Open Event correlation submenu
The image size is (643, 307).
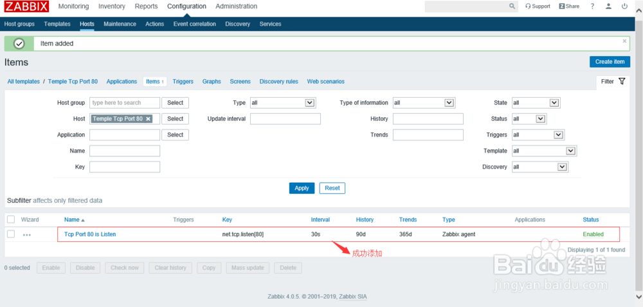194,24
